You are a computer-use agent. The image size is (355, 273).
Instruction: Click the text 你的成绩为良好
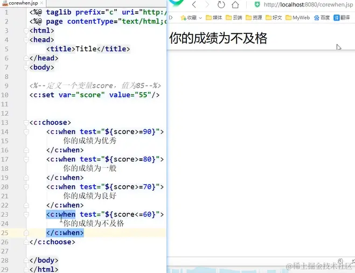[x=89, y=196]
